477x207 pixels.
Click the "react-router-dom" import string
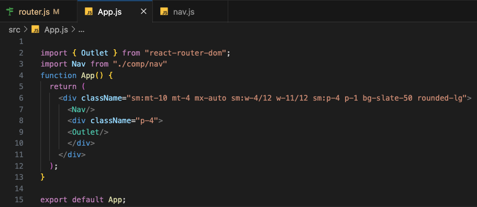(x=186, y=53)
